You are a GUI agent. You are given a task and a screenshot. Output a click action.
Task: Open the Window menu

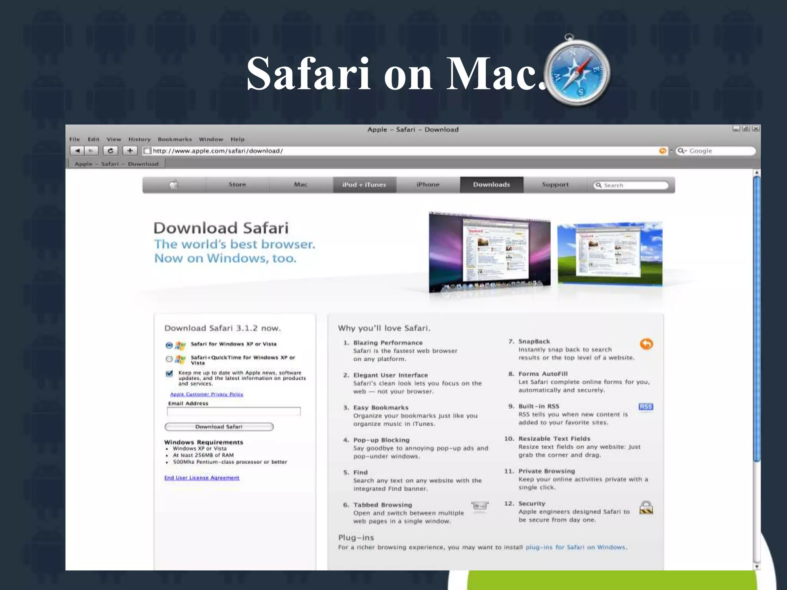pyautogui.click(x=211, y=139)
